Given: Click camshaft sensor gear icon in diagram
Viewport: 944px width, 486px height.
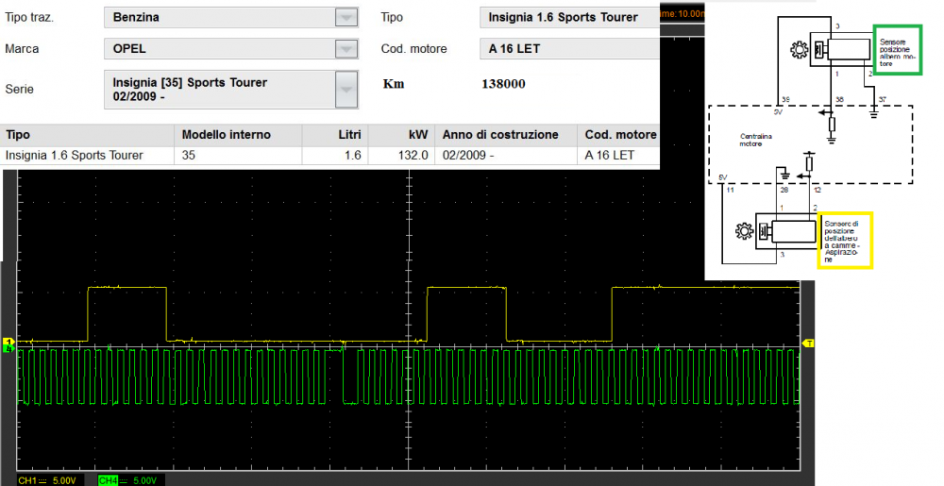Looking at the screenshot, I should (x=744, y=229).
